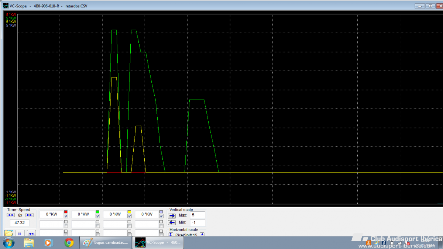Viewport: 443px width, 249px height.
Task: Click the Time- Speed group label
Action: (x=19, y=210)
